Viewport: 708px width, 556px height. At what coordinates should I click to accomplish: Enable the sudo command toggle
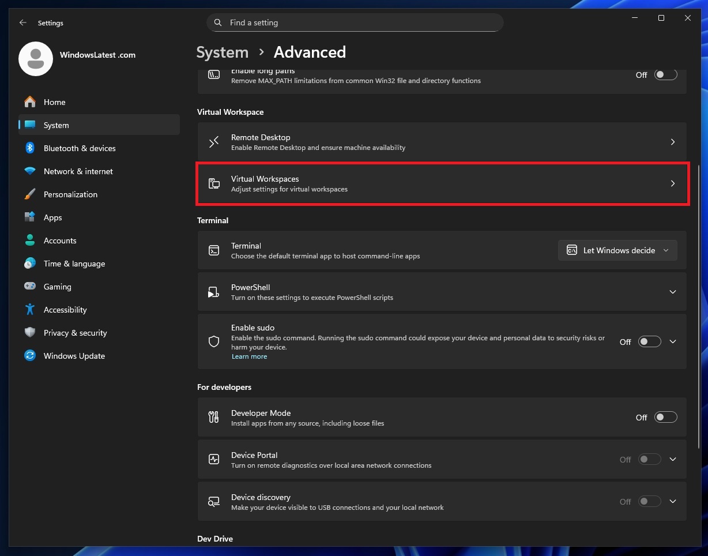pos(649,341)
